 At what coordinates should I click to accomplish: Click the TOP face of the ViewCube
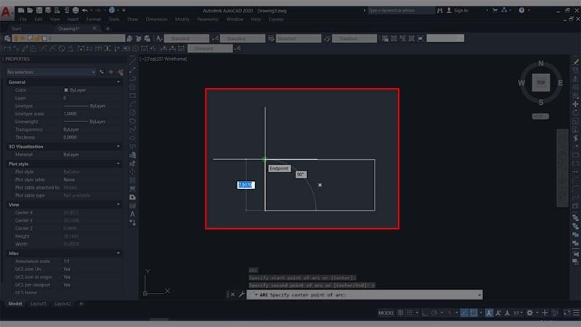[540, 83]
